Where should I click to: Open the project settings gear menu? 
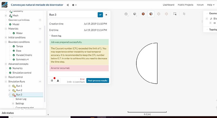(74, 5)
